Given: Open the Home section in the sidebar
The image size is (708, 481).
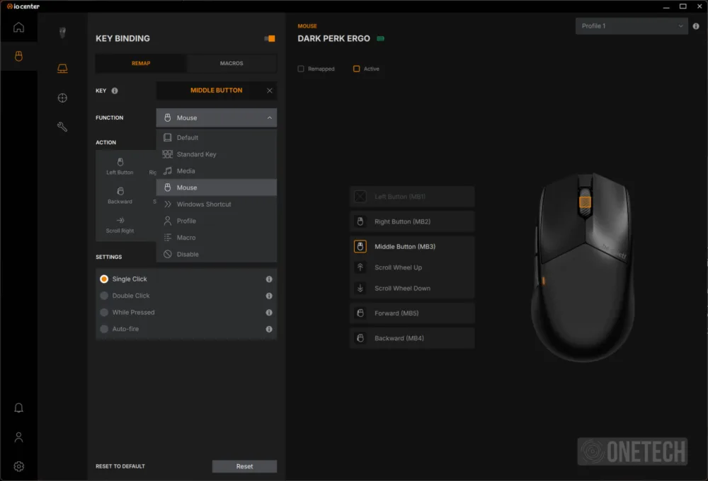Looking at the screenshot, I should pyautogui.click(x=19, y=27).
